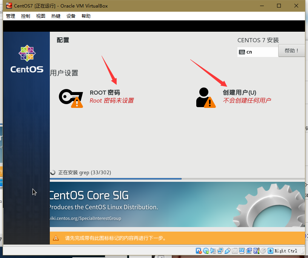The height and width of the screenshot is (258, 308).
Task: Click the 帮助! button
Action: [291, 51]
